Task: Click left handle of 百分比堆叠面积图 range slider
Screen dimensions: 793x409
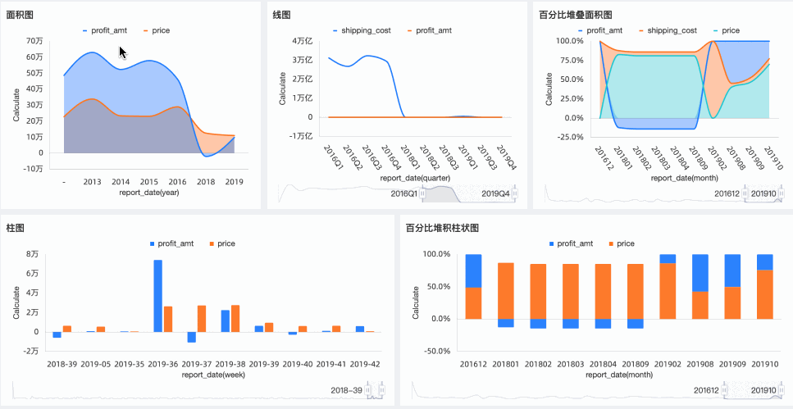Action: pos(746,193)
